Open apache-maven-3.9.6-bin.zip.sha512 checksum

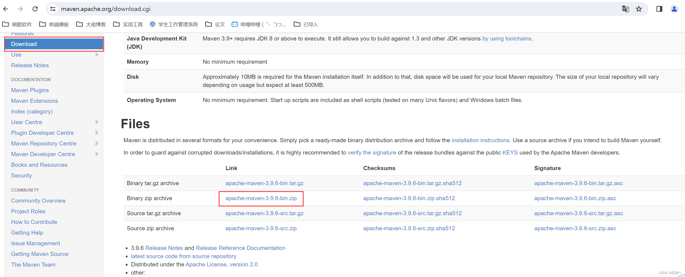[409, 198]
